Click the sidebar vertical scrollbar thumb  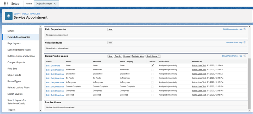(x=41, y=64)
